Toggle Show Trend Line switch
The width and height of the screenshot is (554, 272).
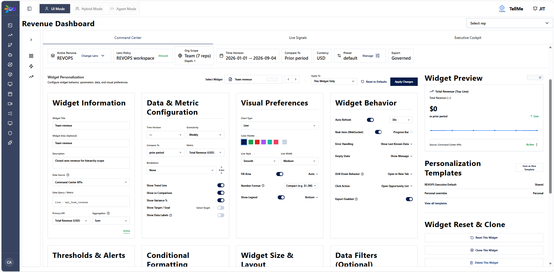coord(221,185)
